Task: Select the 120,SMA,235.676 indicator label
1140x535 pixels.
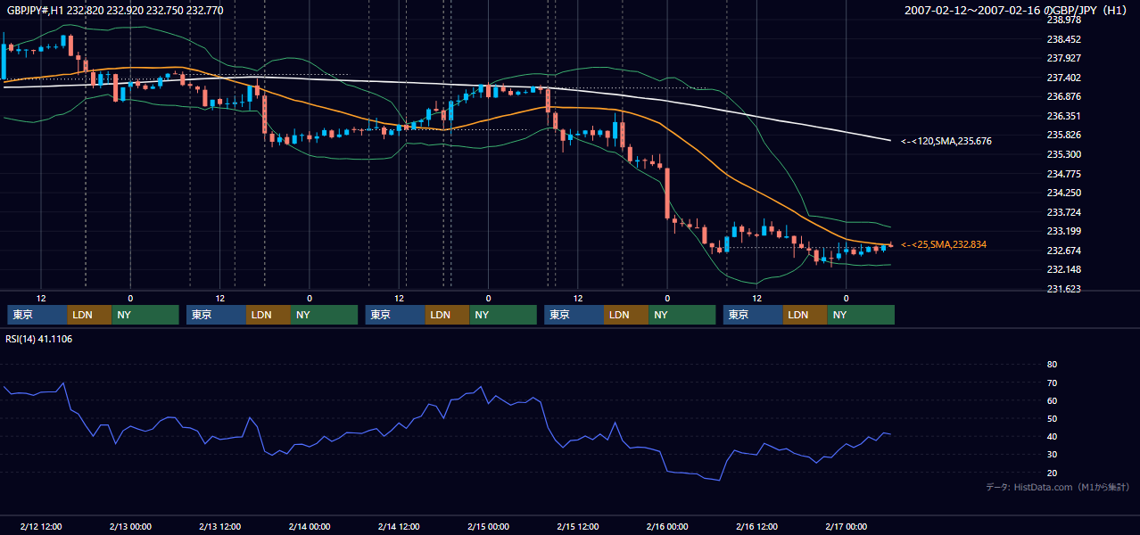Action: [x=946, y=141]
